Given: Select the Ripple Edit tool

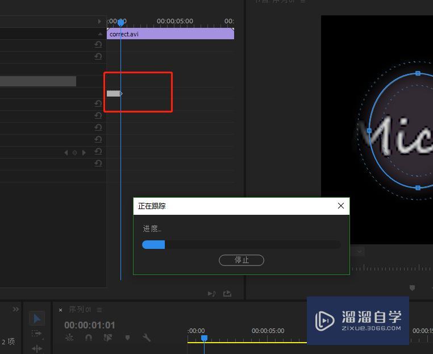Looking at the screenshot, I should 37,348.
